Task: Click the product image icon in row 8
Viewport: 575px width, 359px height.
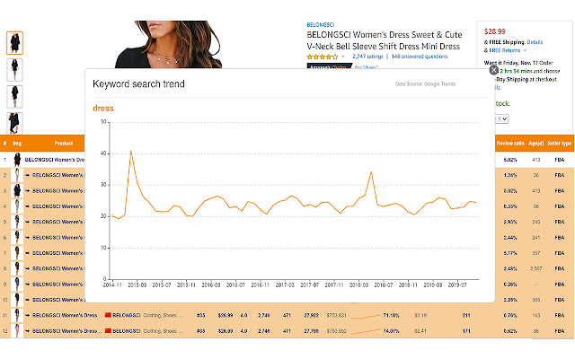Action: click(17, 268)
